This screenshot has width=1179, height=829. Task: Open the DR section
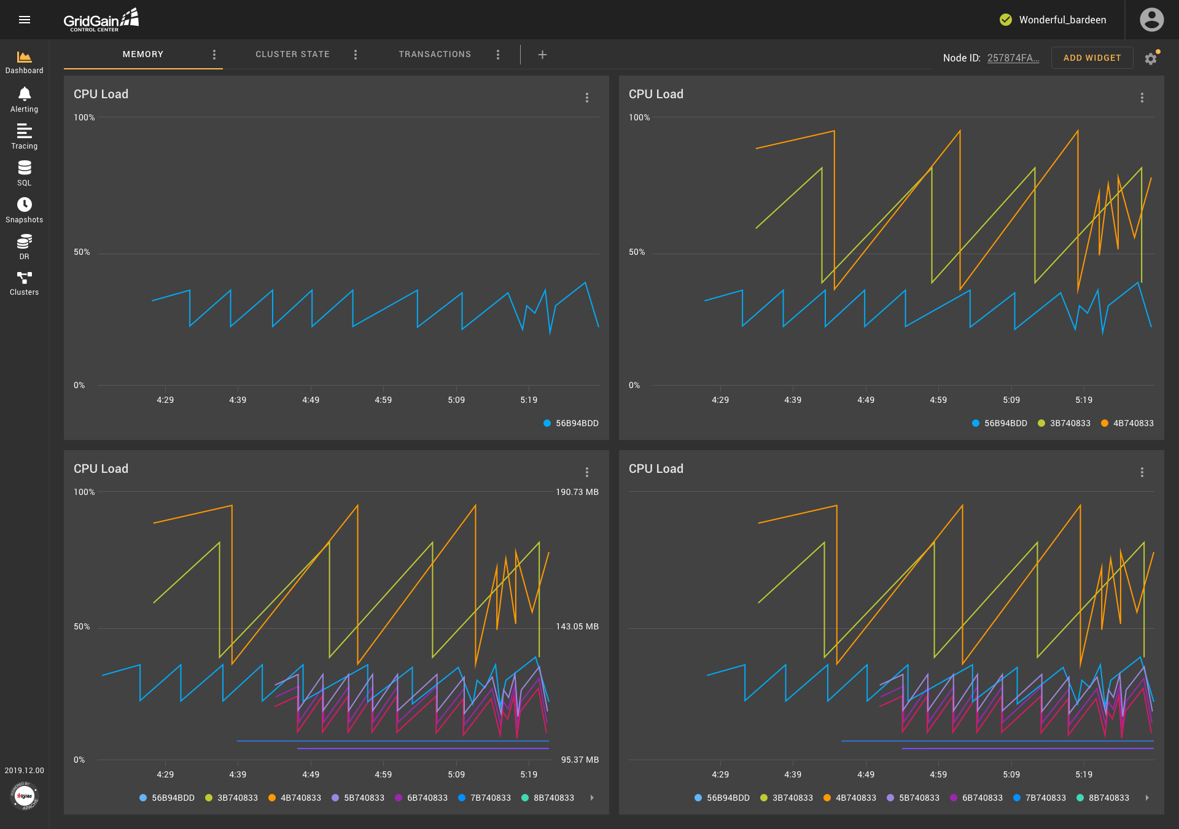point(25,247)
